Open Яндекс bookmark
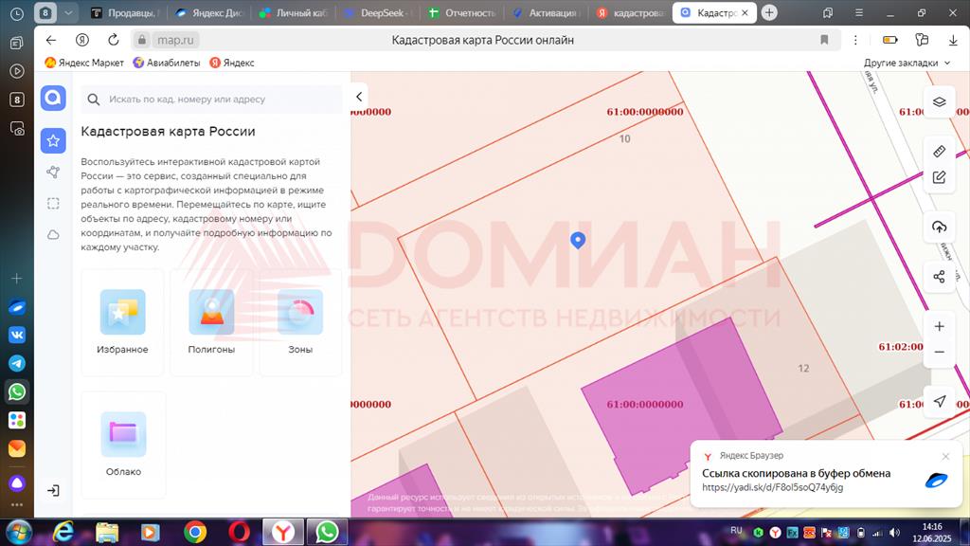The height and width of the screenshot is (546, 970). (x=232, y=63)
